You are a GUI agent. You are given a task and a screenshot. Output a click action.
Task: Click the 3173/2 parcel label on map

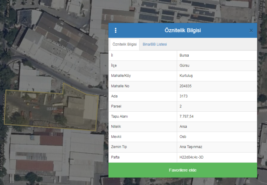click(52, 109)
